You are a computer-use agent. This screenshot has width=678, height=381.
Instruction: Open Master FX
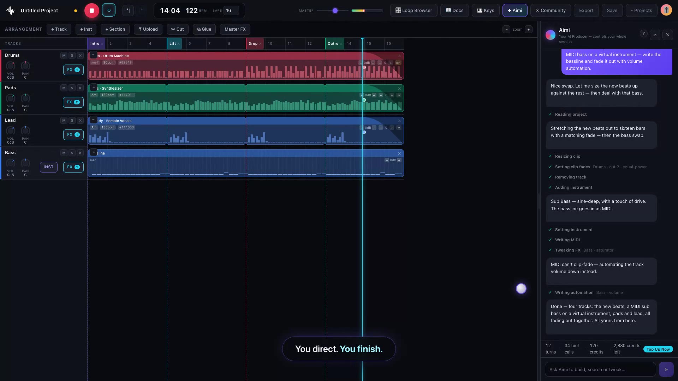(x=235, y=29)
